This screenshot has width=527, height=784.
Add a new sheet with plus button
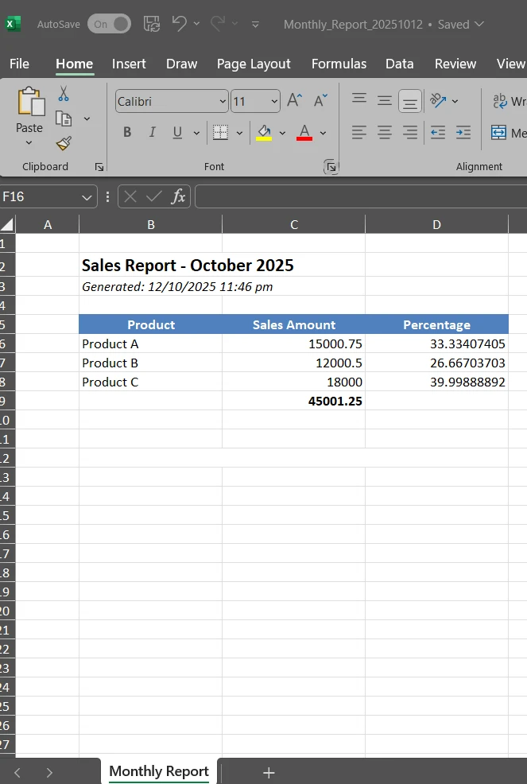pos(269,772)
